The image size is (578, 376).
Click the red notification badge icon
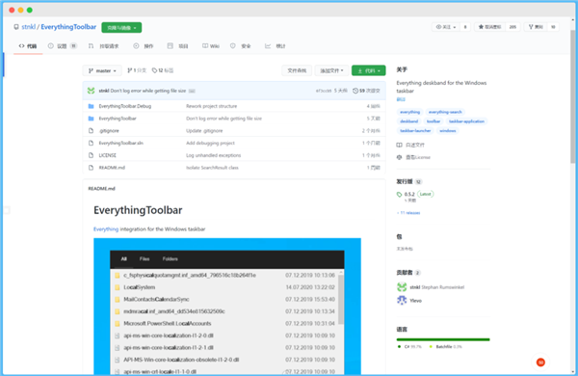tap(540, 363)
